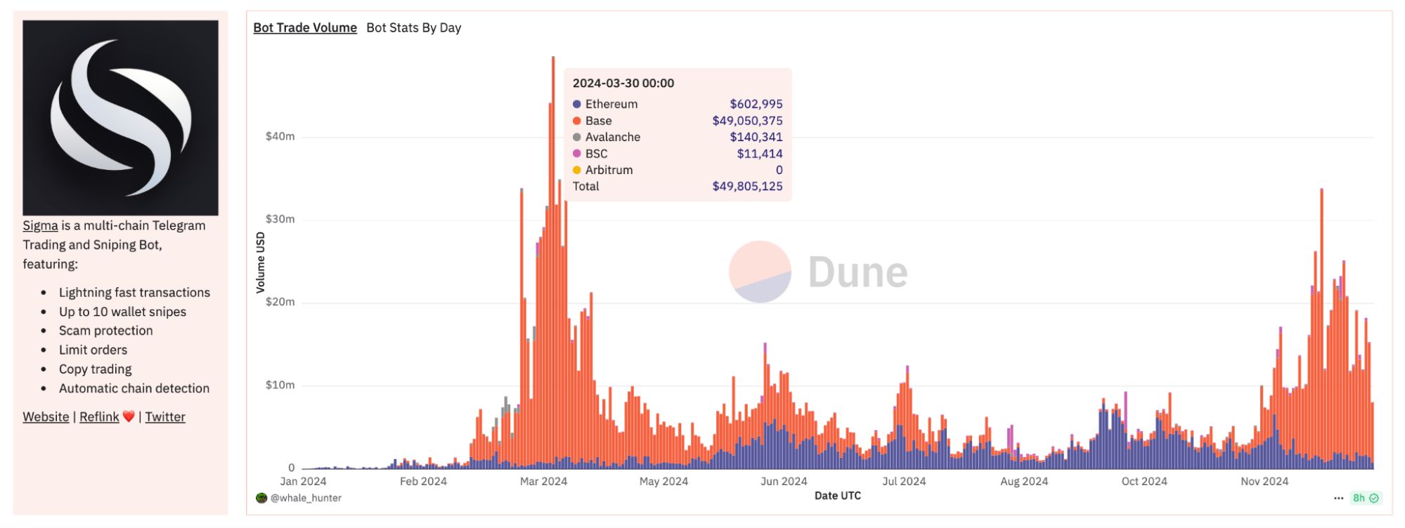Open the @whale_hunter author profile
The height and width of the screenshot is (528, 1405).
[306, 498]
